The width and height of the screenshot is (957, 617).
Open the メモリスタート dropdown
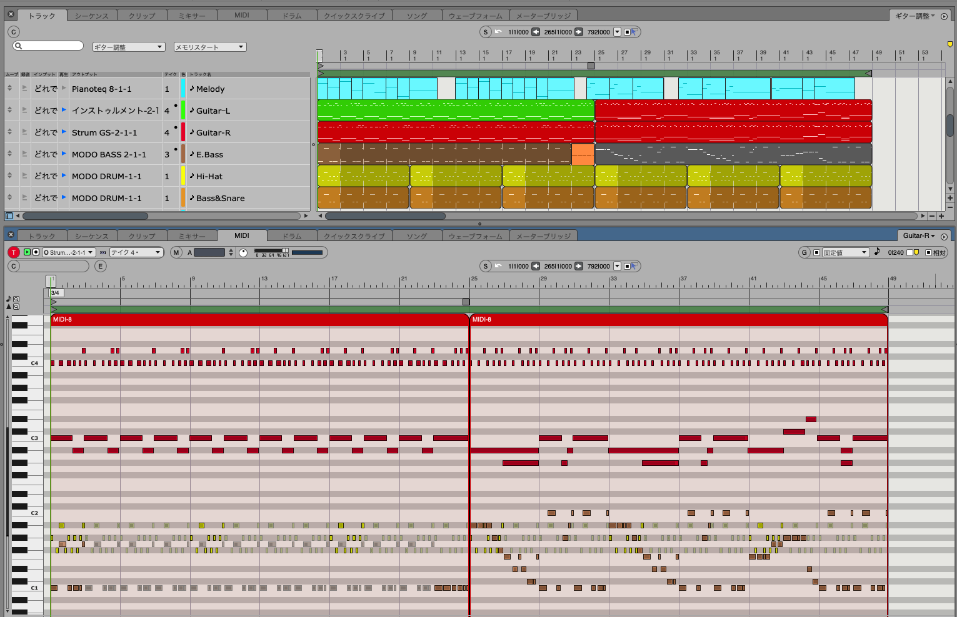[x=209, y=47]
